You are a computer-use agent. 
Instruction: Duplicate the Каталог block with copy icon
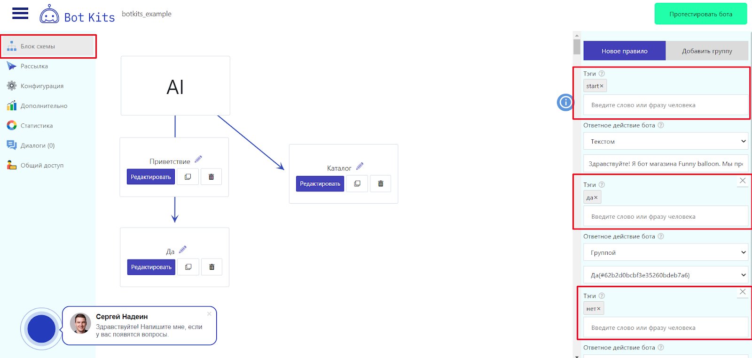click(x=357, y=183)
